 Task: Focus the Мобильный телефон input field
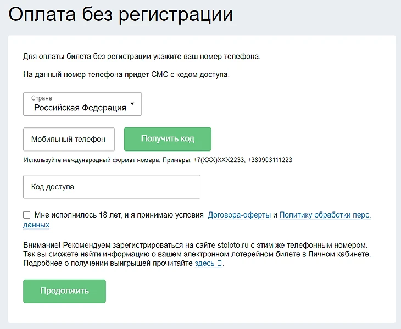tap(69, 140)
